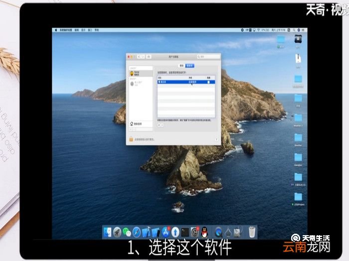Screen dimensions: 349x261
Task: Show all preferences grid button
Action: click(x=149, y=57)
